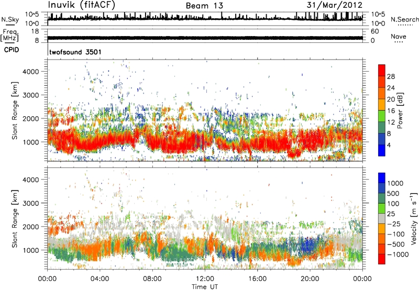
Task: Click the "12" label on Power colorbar
Action: click(x=391, y=122)
